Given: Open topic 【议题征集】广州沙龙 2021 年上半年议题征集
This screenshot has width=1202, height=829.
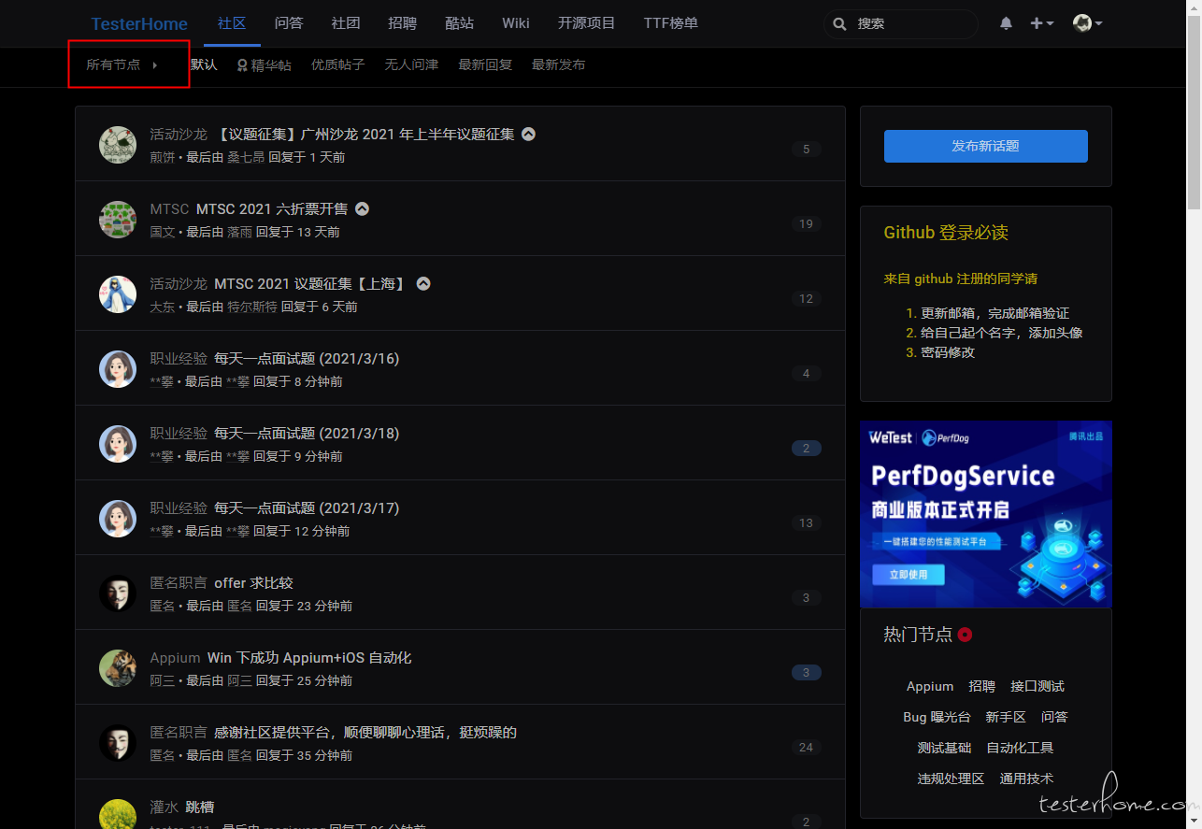Looking at the screenshot, I should pos(365,135).
